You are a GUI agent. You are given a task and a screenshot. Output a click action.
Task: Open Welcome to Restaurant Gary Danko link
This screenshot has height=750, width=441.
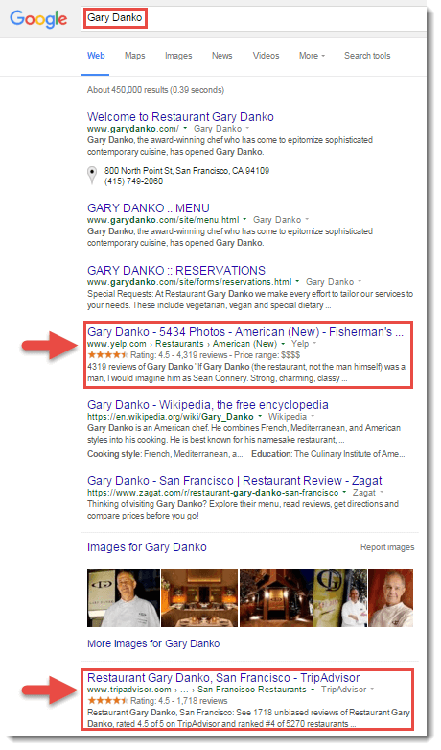coord(180,117)
